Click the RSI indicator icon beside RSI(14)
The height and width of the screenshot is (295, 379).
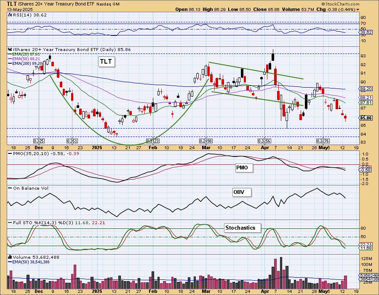click(10, 15)
